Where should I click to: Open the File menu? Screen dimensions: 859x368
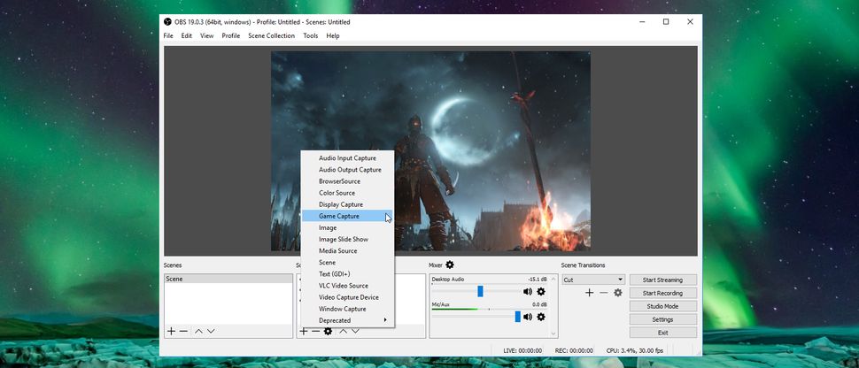point(168,35)
